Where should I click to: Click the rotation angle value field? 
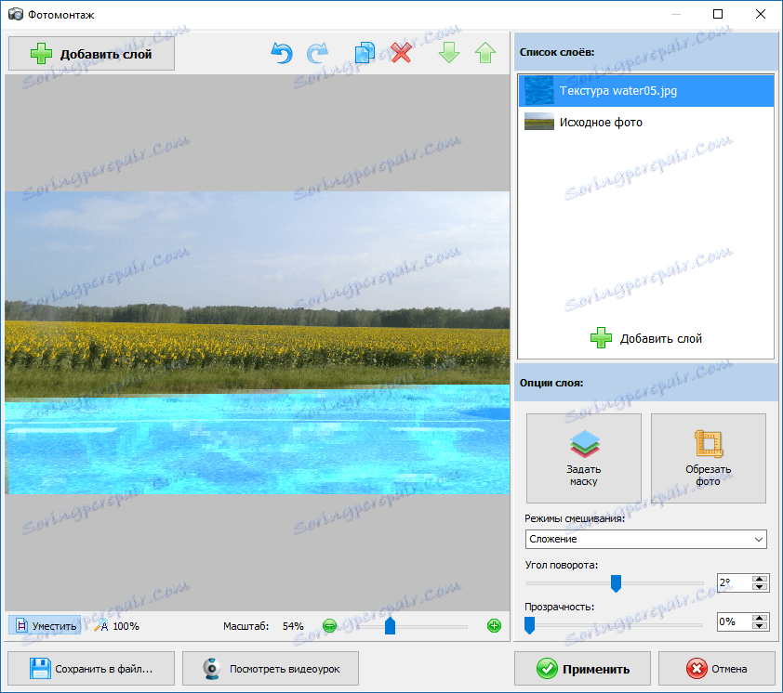(734, 582)
